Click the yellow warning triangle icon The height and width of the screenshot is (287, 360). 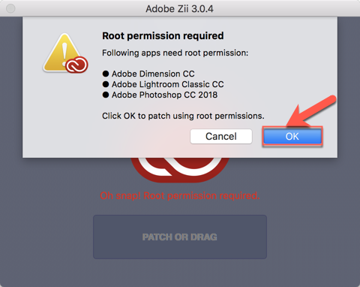pos(63,53)
